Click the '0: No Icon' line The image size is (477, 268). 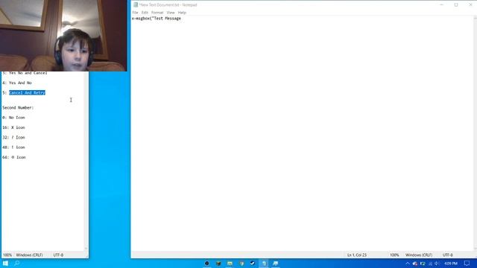coord(13,118)
